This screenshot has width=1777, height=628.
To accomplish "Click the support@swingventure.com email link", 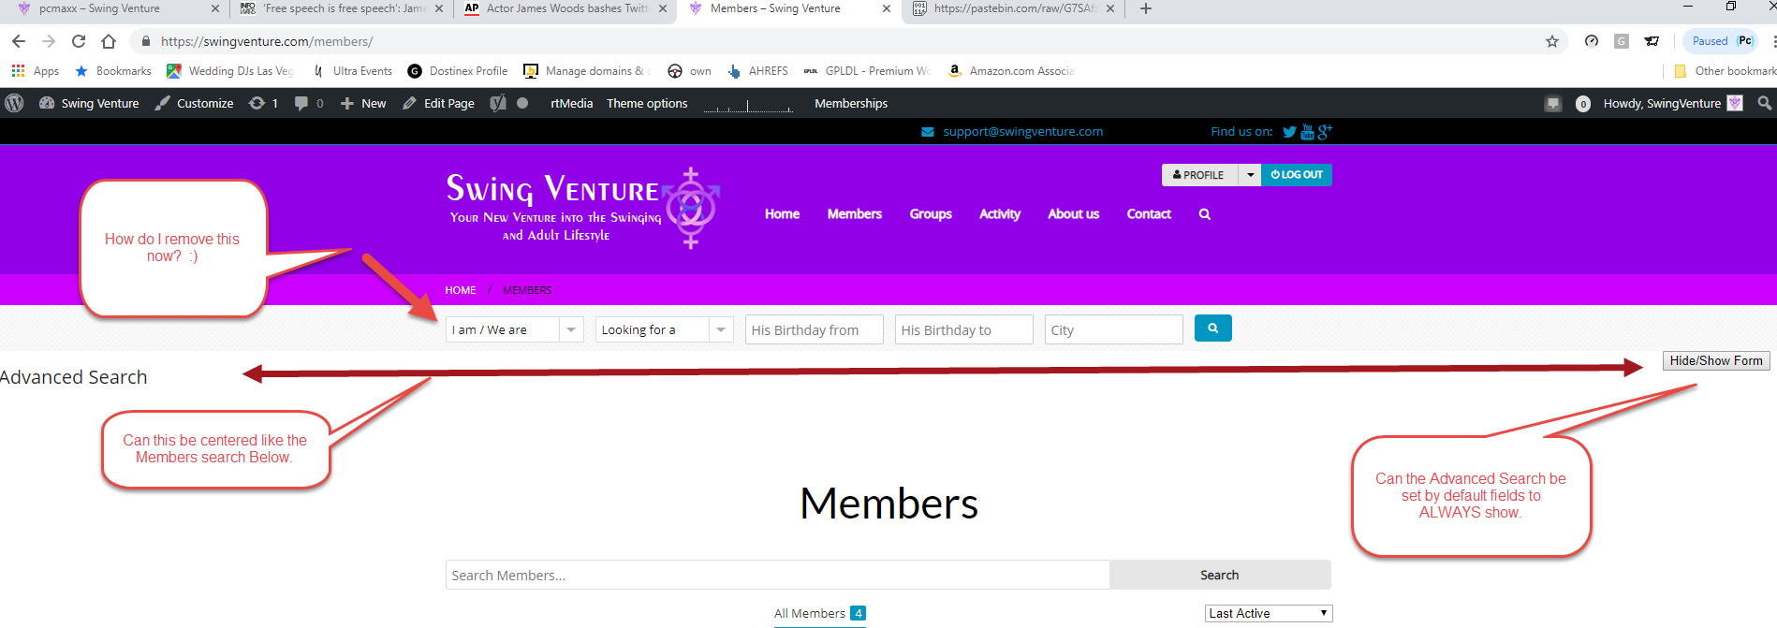I will pos(1022,132).
